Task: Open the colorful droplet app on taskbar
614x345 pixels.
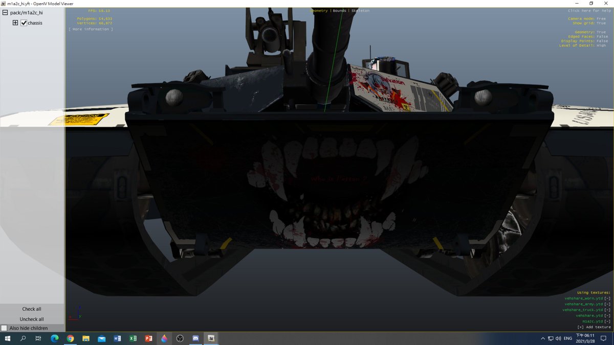Action: [164, 338]
